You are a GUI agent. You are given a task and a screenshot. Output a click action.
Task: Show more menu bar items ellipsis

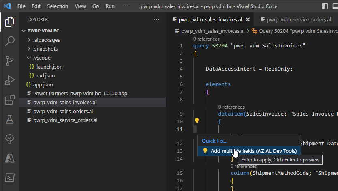126,6
